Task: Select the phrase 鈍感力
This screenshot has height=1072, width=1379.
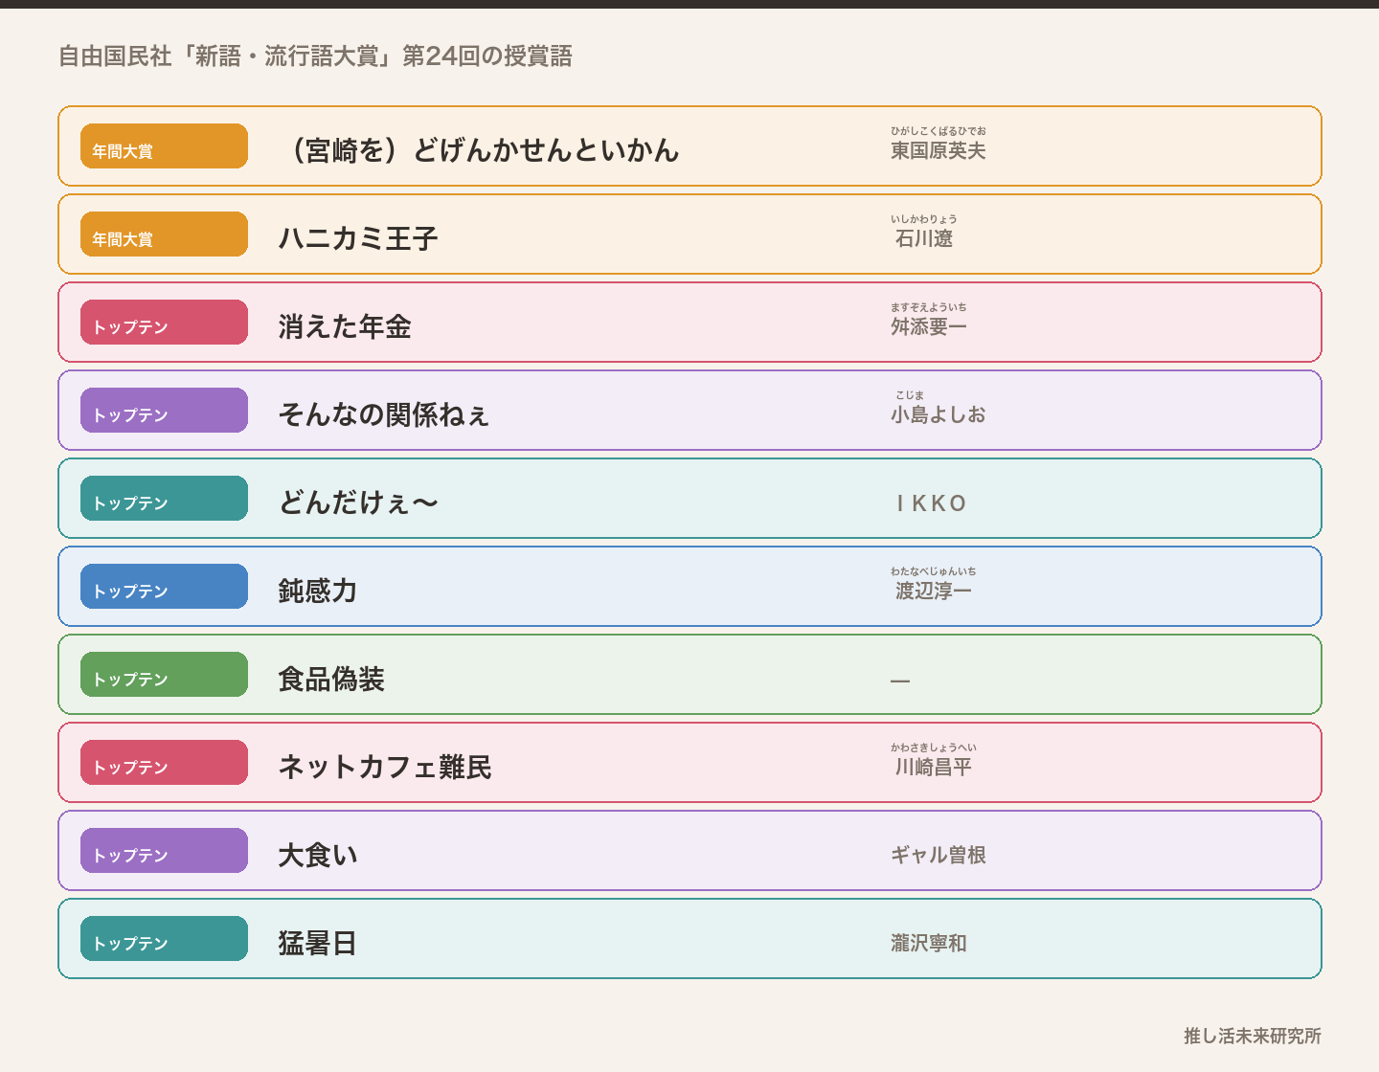Action: click(x=318, y=591)
